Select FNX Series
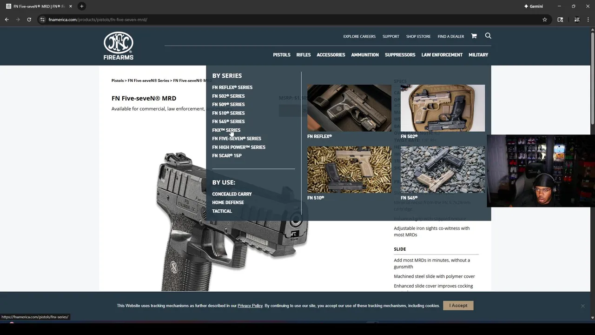Screen dimensions: 595x335 point(226,130)
